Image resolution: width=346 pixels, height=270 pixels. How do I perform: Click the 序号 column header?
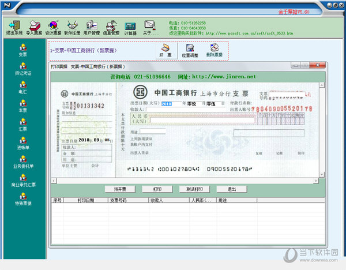click(x=57, y=200)
